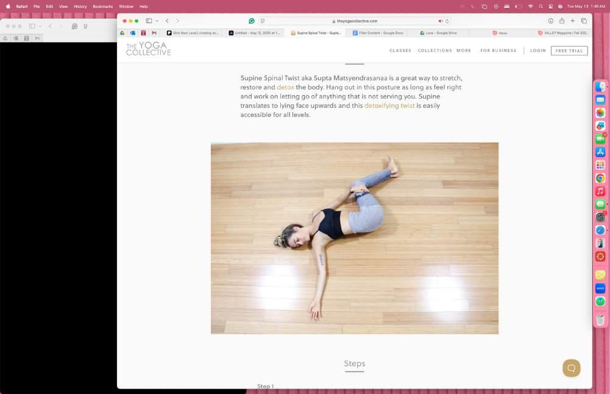This screenshot has height=394, width=610.
Task: Click the theyogacollective.com address bar
Action: pyautogui.click(x=355, y=21)
